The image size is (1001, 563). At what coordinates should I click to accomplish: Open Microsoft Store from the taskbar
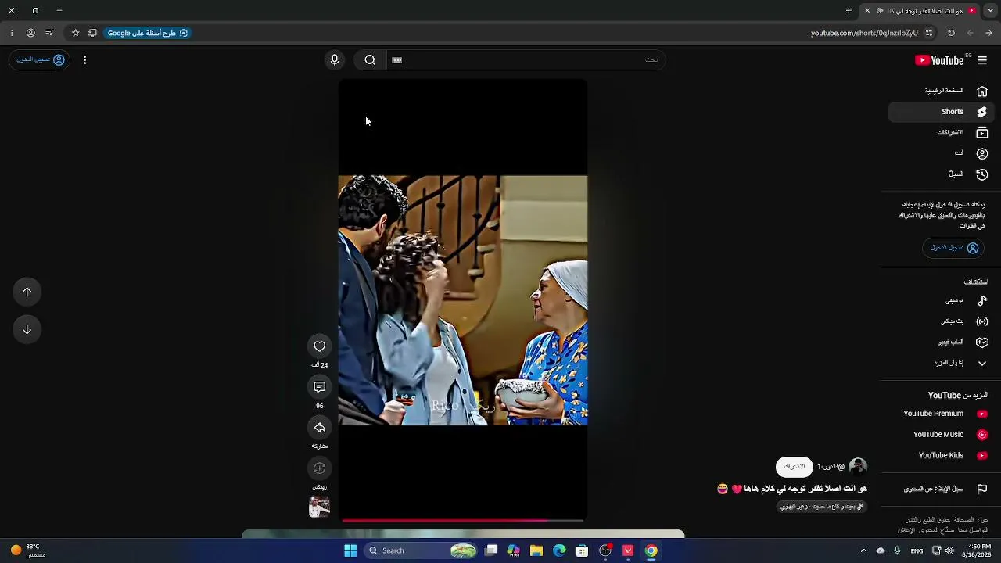pos(582,550)
